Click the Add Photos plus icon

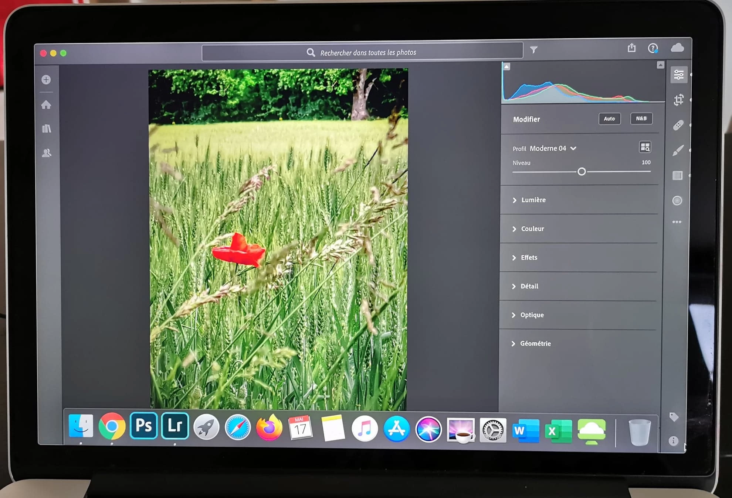(x=46, y=80)
